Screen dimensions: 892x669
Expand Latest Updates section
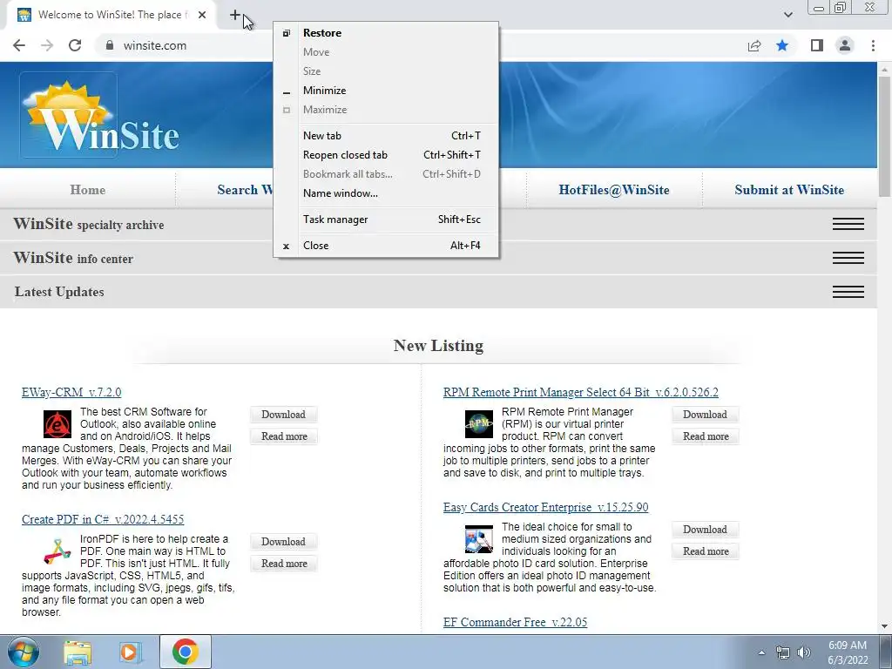tap(848, 292)
